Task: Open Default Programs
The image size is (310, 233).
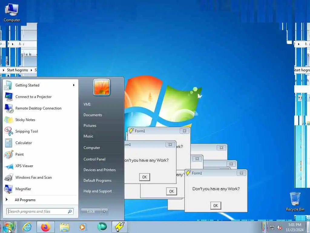Action: [x=97, y=181]
